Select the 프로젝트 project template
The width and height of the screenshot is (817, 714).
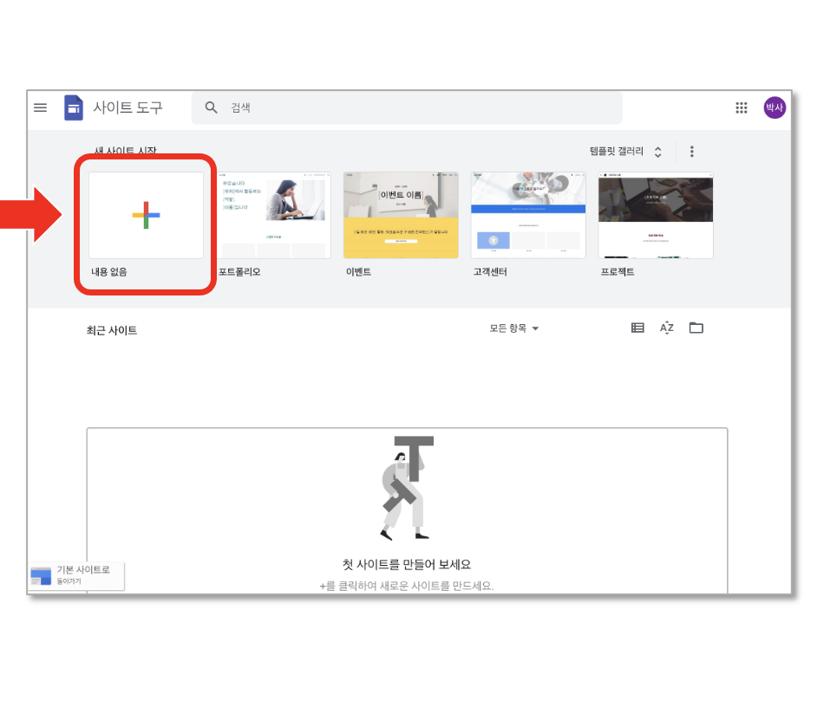[x=656, y=215]
